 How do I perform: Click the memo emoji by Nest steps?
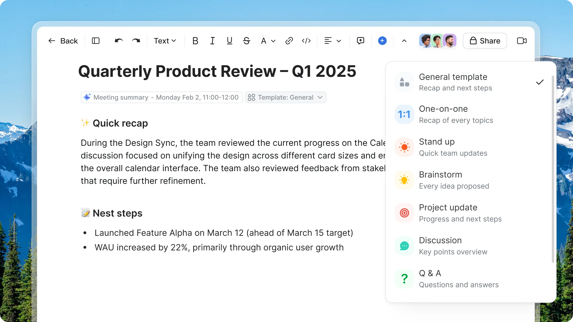[x=86, y=213]
